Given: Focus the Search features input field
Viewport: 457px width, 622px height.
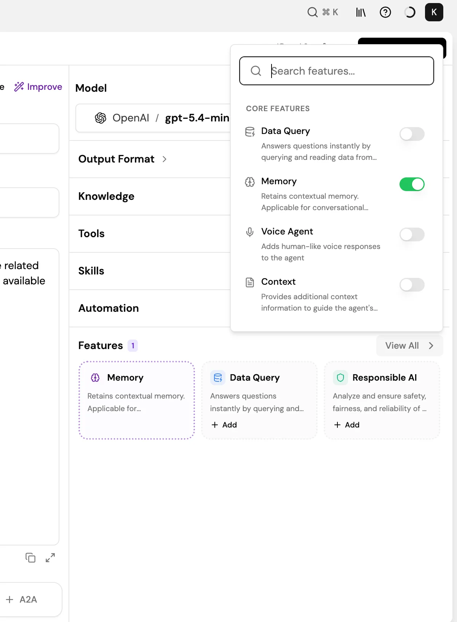Looking at the screenshot, I should pyautogui.click(x=337, y=71).
